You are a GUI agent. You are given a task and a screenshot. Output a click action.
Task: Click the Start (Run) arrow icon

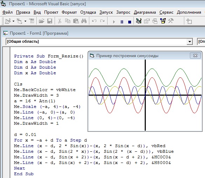[x=114, y=22]
